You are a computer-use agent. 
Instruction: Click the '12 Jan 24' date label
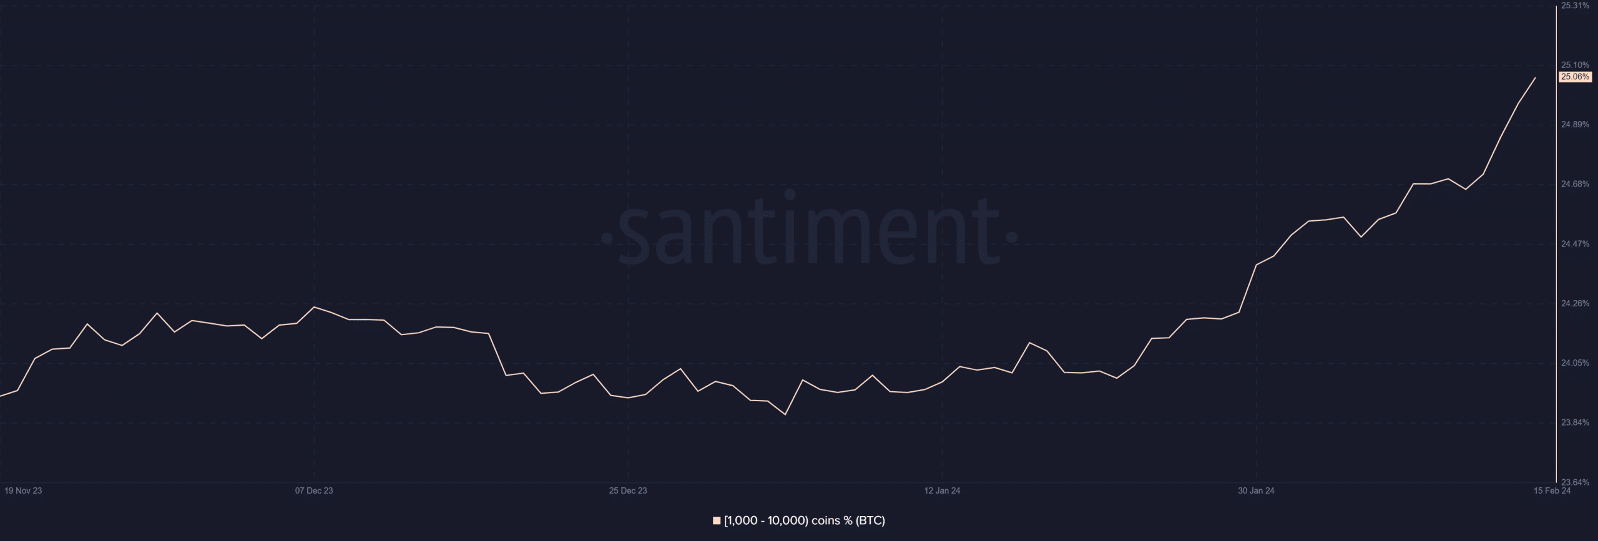(x=942, y=490)
